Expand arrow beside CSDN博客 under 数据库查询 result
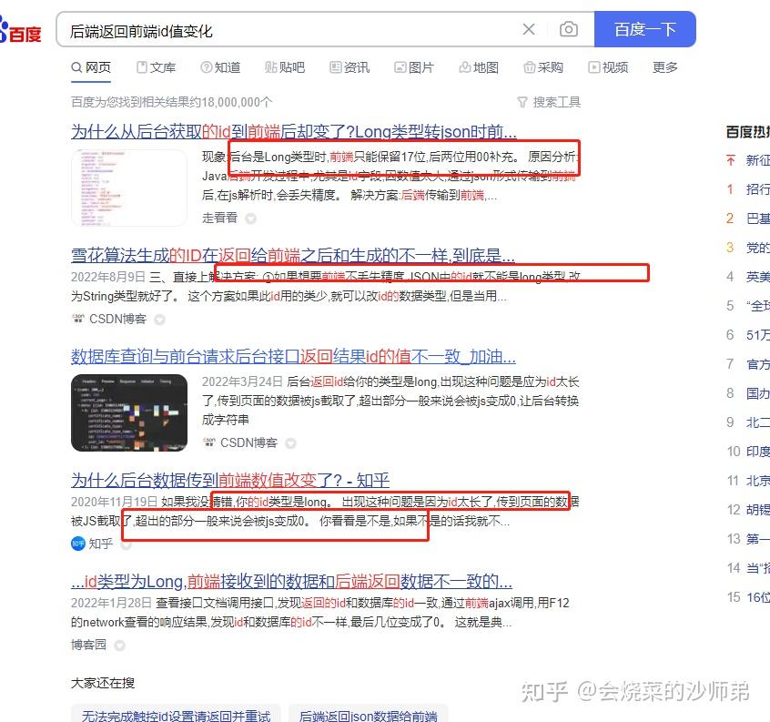This screenshot has height=722, width=770. click(290, 443)
